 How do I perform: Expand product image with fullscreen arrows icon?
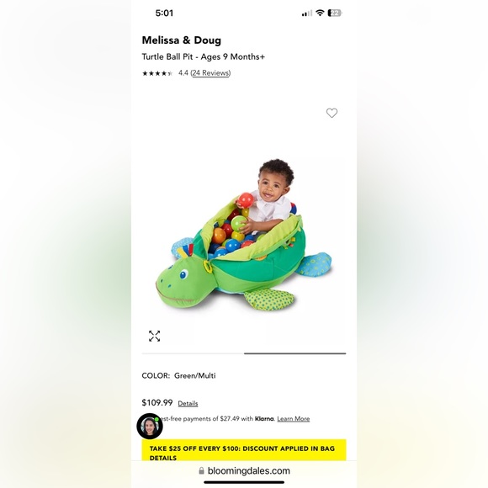[x=154, y=336]
